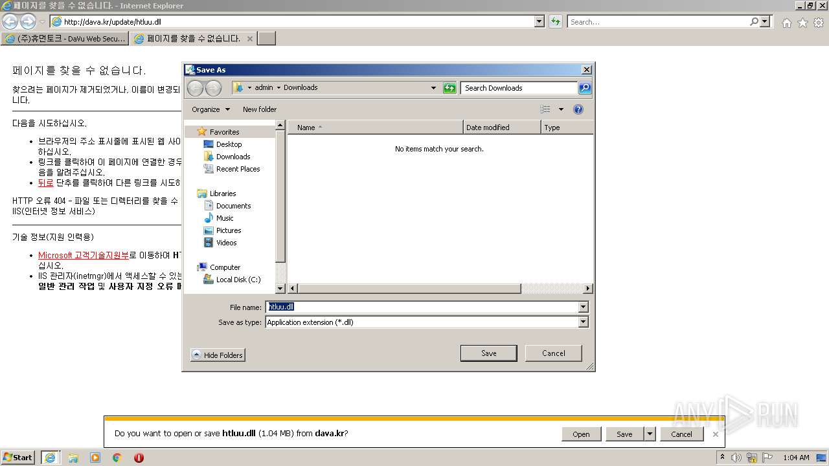The height and width of the screenshot is (466, 829).
Task: Open the file explorer taskbar icon
Action: pos(73,458)
